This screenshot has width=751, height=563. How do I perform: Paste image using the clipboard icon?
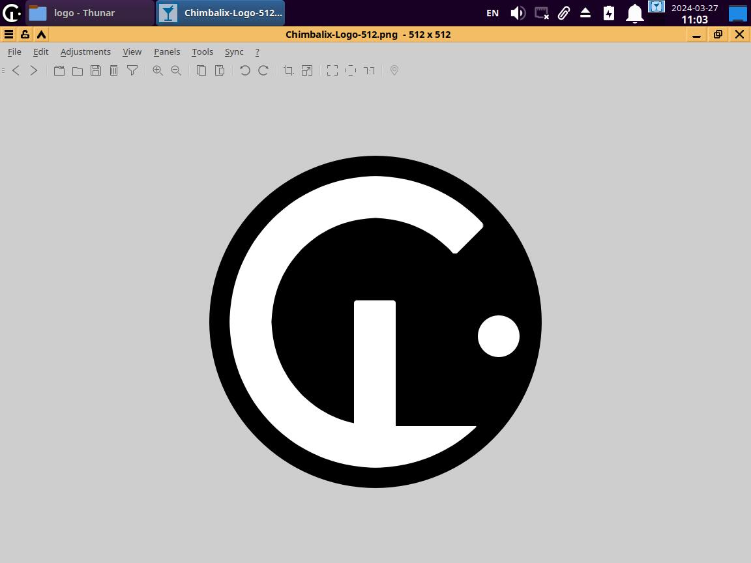[220, 70]
